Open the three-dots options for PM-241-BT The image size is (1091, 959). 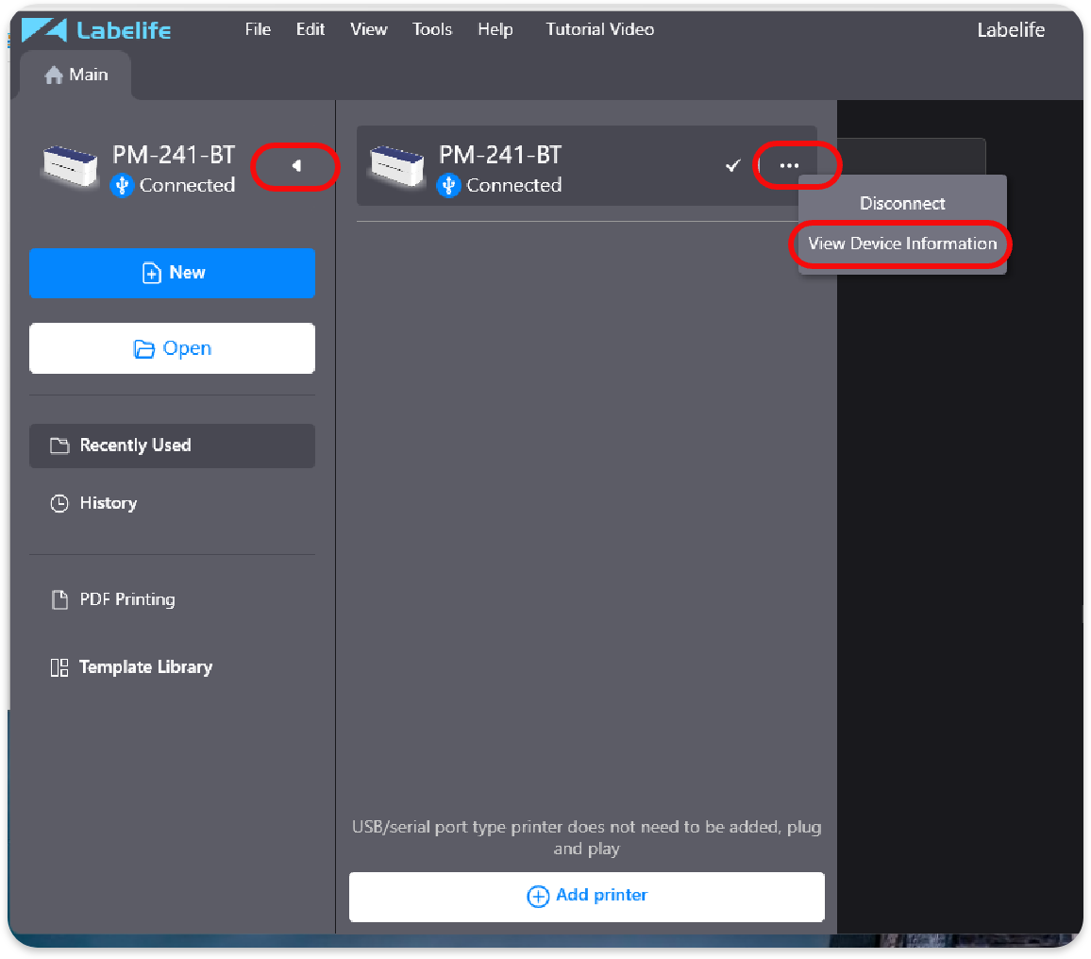point(789,165)
